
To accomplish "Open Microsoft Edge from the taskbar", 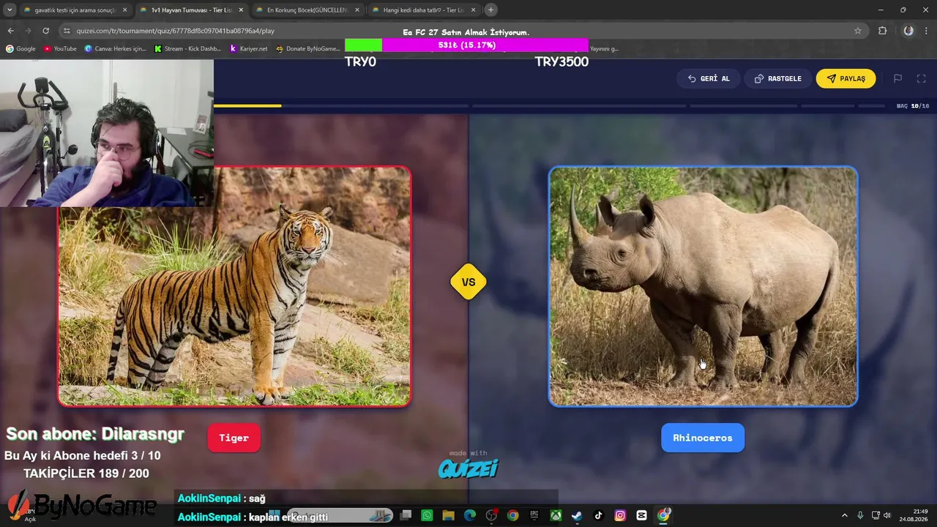I will pos(470,515).
